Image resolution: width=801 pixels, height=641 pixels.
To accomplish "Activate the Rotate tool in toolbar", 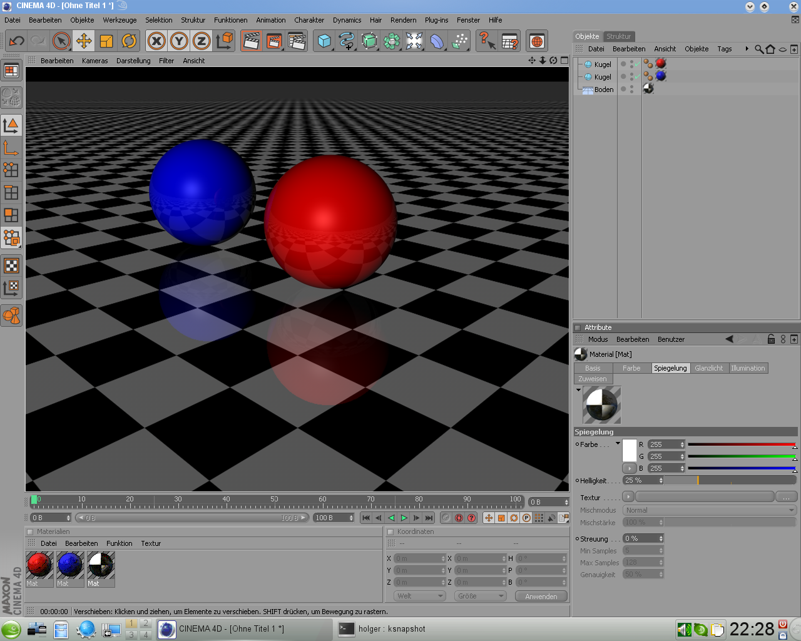I will pos(129,41).
